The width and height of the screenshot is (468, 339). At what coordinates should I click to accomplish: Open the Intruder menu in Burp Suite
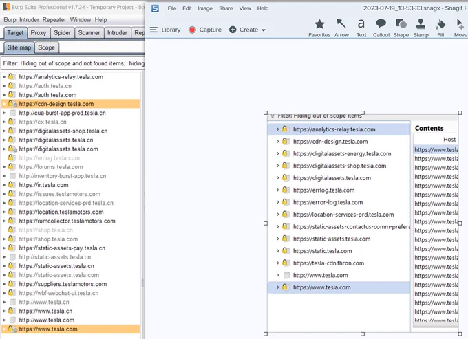click(29, 20)
